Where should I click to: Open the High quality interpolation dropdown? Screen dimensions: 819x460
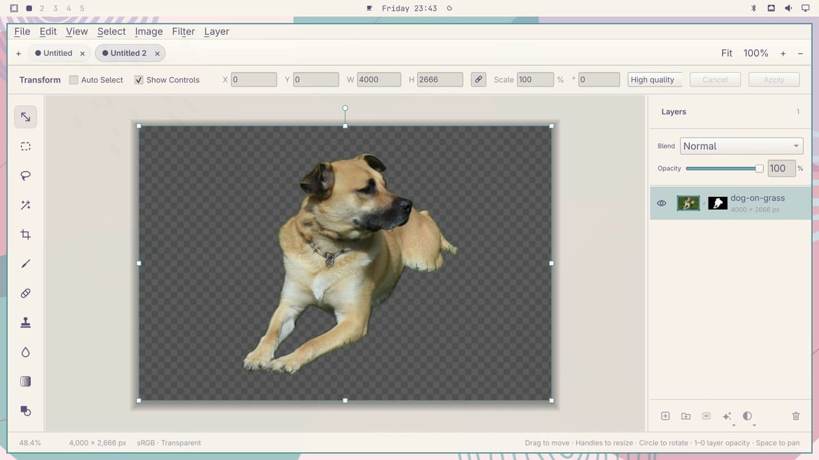(655, 80)
